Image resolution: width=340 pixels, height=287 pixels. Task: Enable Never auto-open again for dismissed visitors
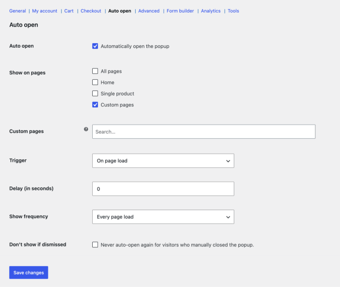[95, 244]
